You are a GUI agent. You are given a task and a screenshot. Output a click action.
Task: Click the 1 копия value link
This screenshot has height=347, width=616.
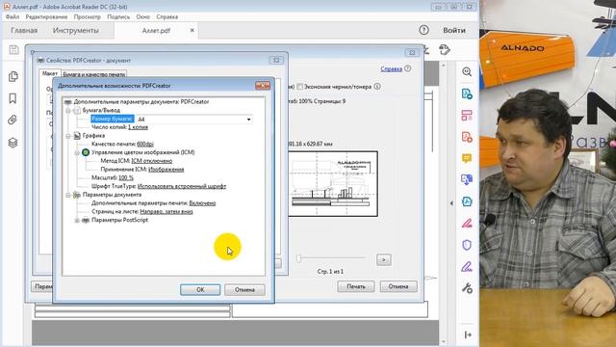[138, 127]
